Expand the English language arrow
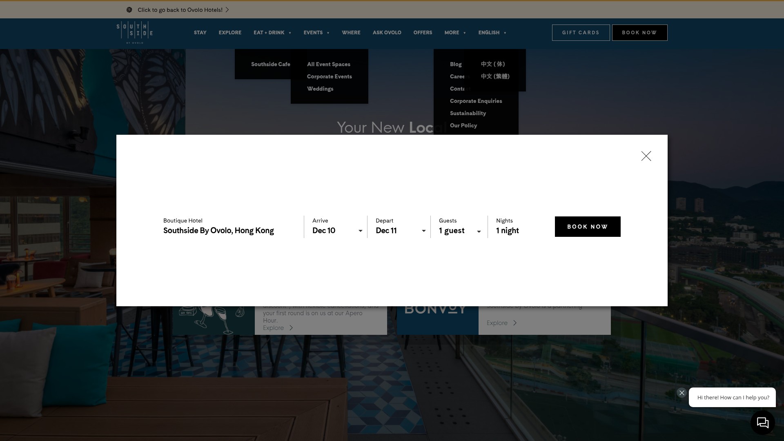This screenshot has height=441, width=784. click(505, 33)
